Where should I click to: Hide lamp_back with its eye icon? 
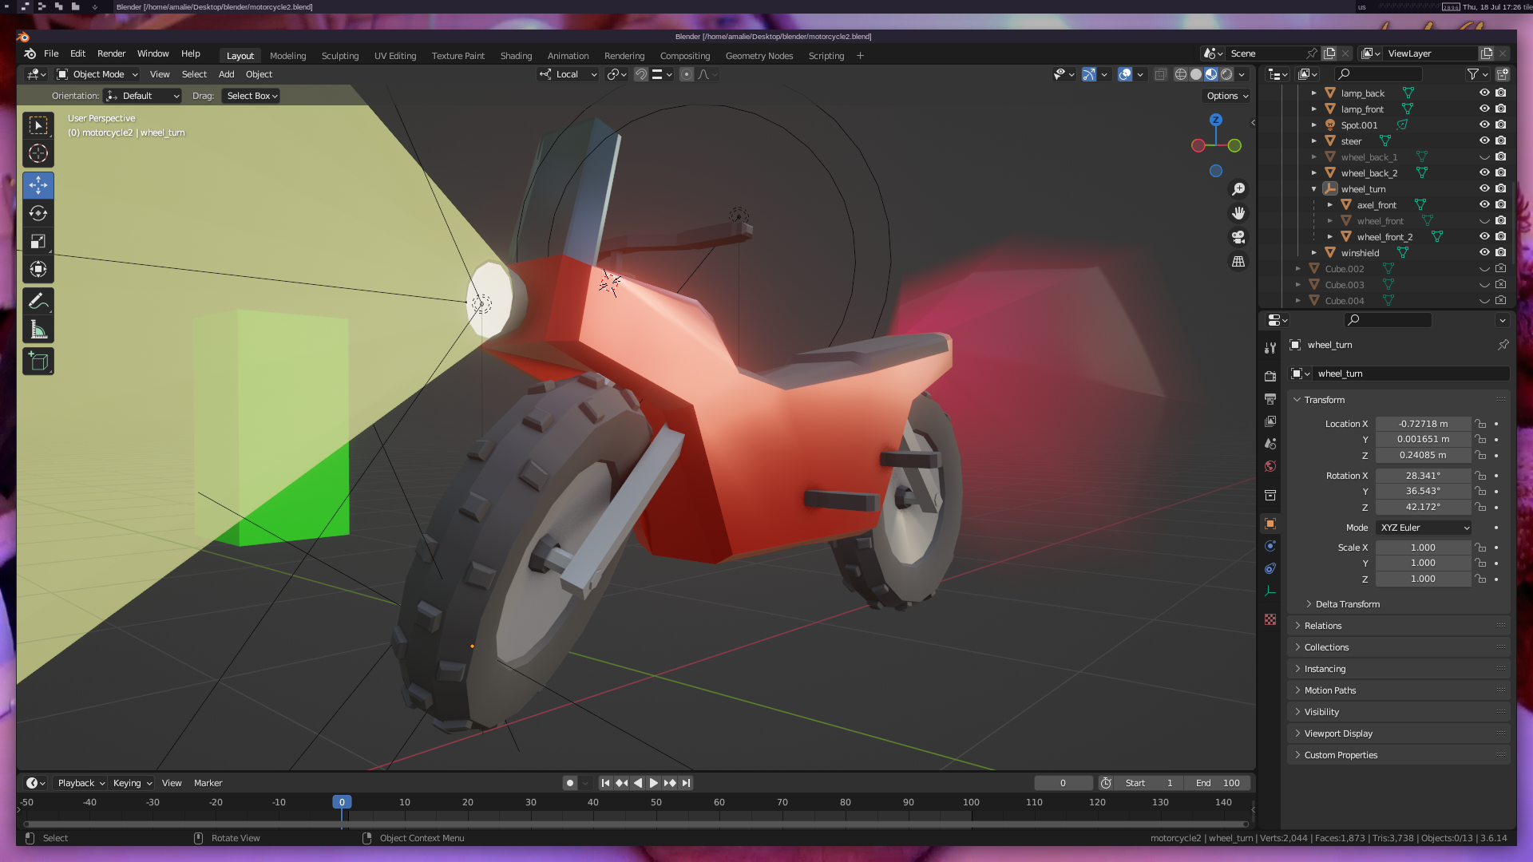coord(1484,93)
